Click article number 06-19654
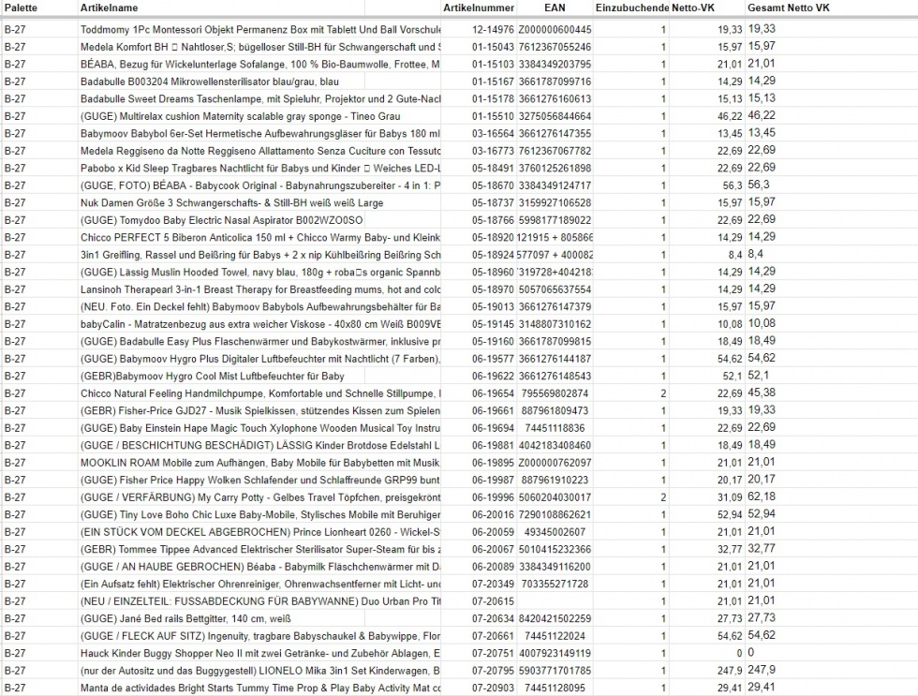The image size is (918, 696). (x=493, y=393)
